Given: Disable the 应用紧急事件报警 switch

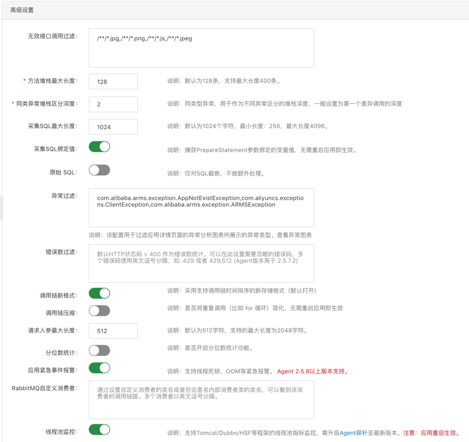Looking at the screenshot, I should 99,368.
